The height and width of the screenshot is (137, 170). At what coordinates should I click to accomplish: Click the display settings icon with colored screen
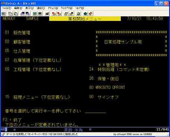pos(35,14)
